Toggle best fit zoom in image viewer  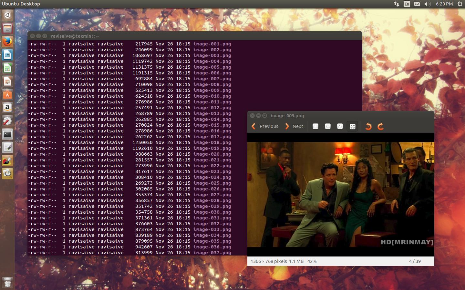point(352,126)
